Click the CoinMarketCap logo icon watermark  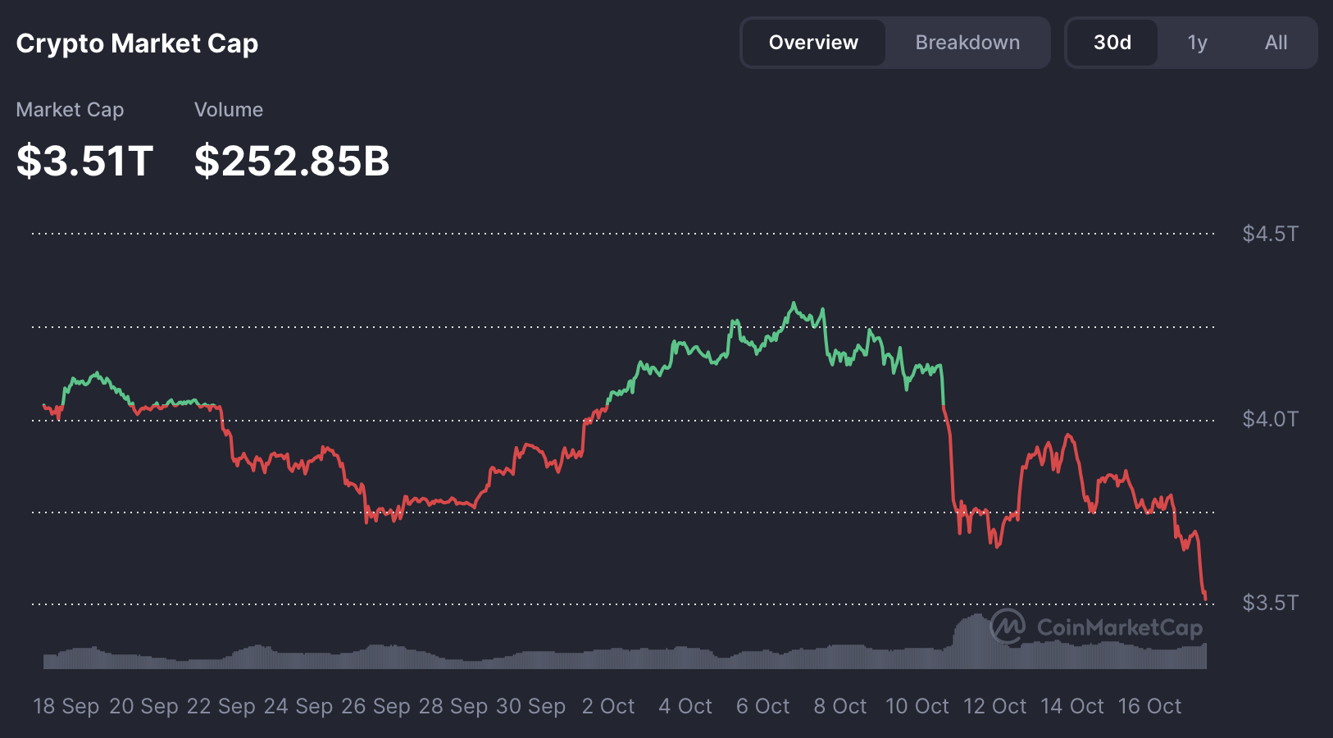(x=1008, y=626)
